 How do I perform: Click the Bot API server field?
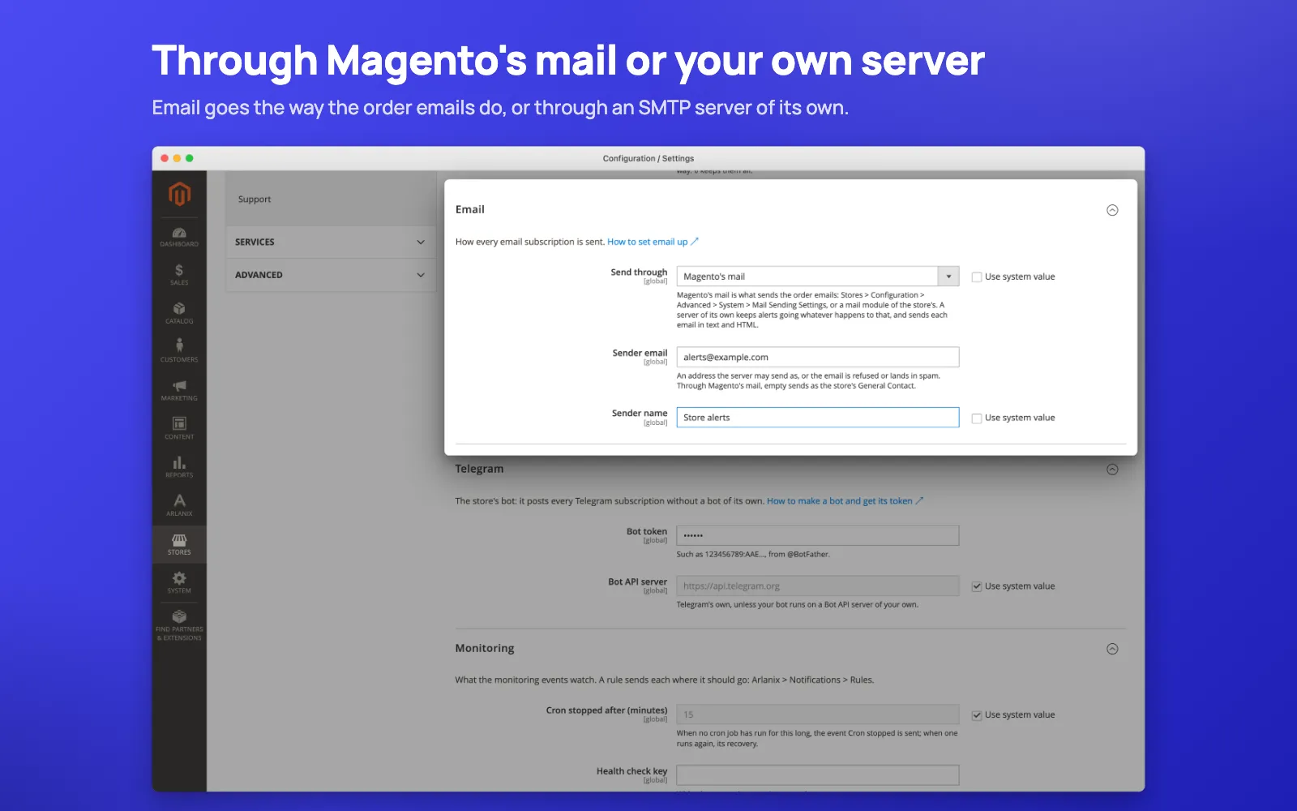click(x=818, y=586)
